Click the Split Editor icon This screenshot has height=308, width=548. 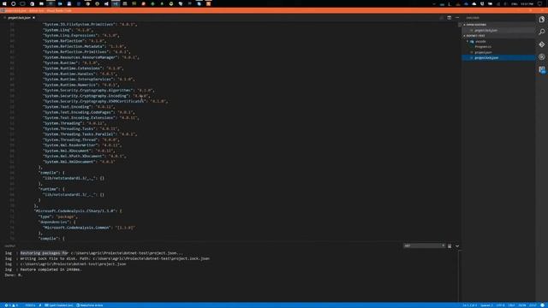pyautogui.click(x=449, y=17)
